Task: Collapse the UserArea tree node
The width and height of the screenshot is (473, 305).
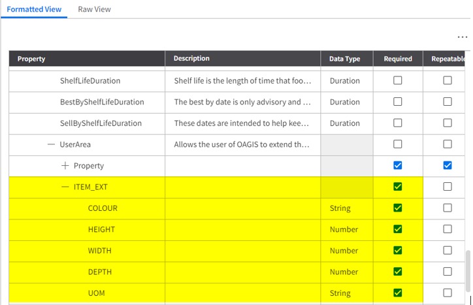Action: (51, 144)
